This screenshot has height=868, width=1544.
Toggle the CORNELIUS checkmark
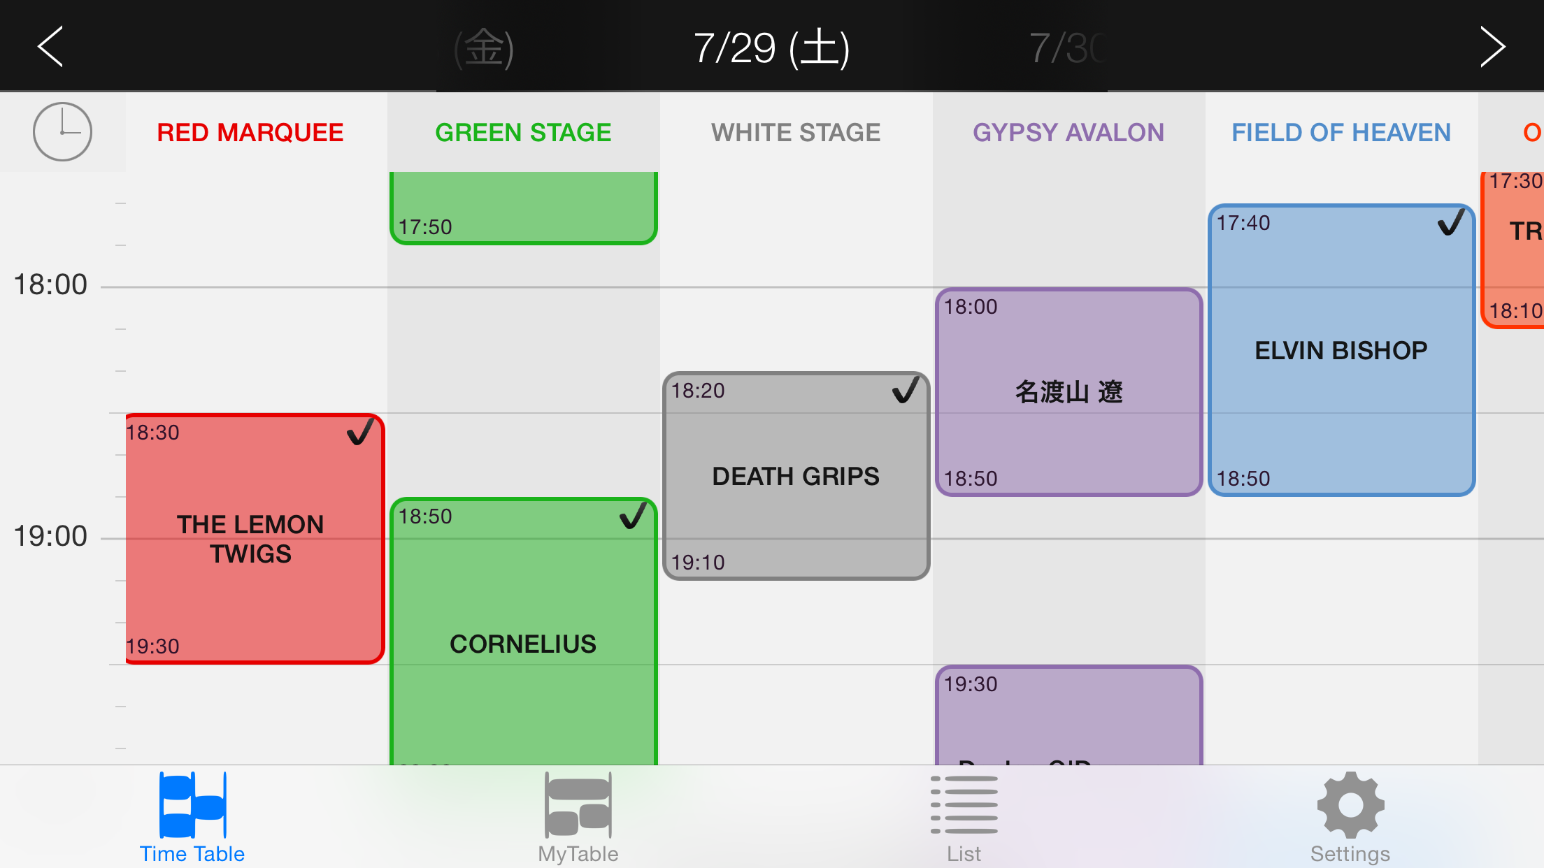pos(633,516)
